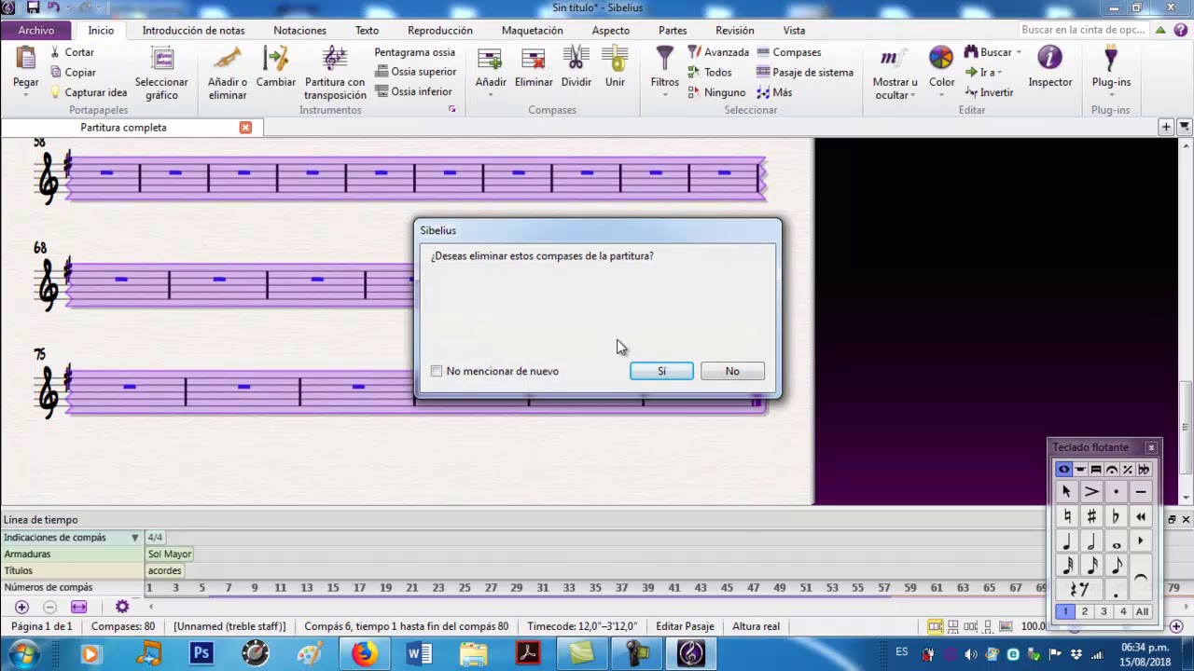Click the Buscar binoculars icon
The height and width of the screenshot is (671, 1194).
(x=971, y=52)
